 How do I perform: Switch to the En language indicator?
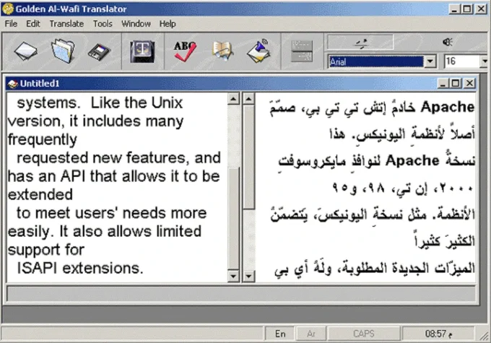(281, 334)
